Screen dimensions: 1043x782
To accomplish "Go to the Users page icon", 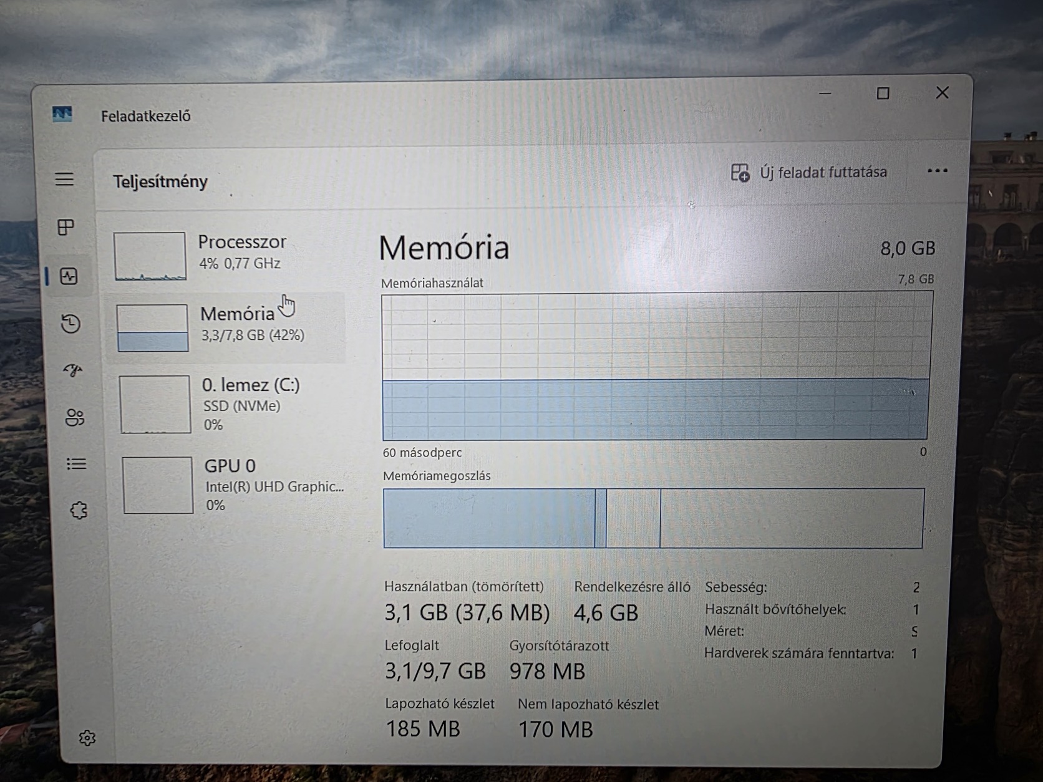I will pos(74,417).
